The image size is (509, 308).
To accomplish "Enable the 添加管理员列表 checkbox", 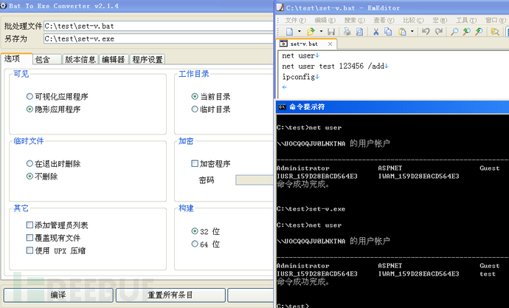I will tap(30, 225).
